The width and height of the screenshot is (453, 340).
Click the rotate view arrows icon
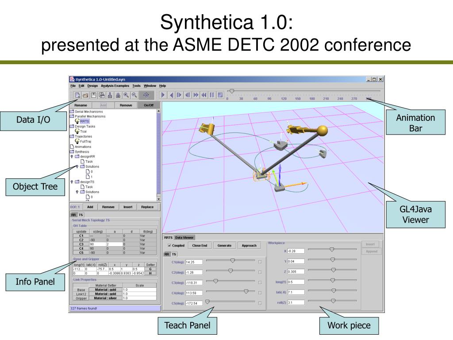click(x=146, y=95)
